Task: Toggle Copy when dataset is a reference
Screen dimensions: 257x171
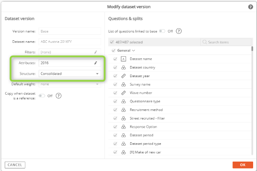Action: coord(42,96)
